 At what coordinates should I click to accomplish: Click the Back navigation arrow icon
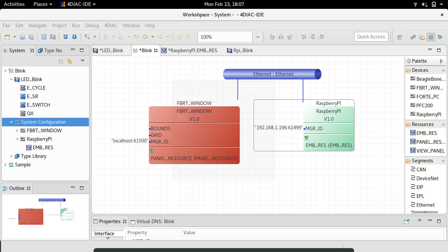click(145, 37)
